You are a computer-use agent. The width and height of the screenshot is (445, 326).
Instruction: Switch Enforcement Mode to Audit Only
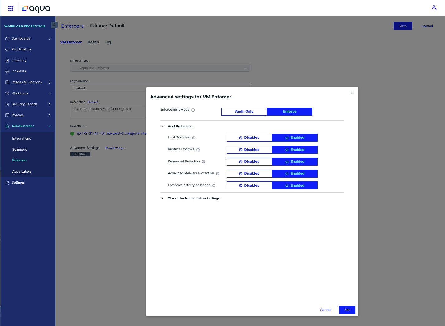[244, 112]
